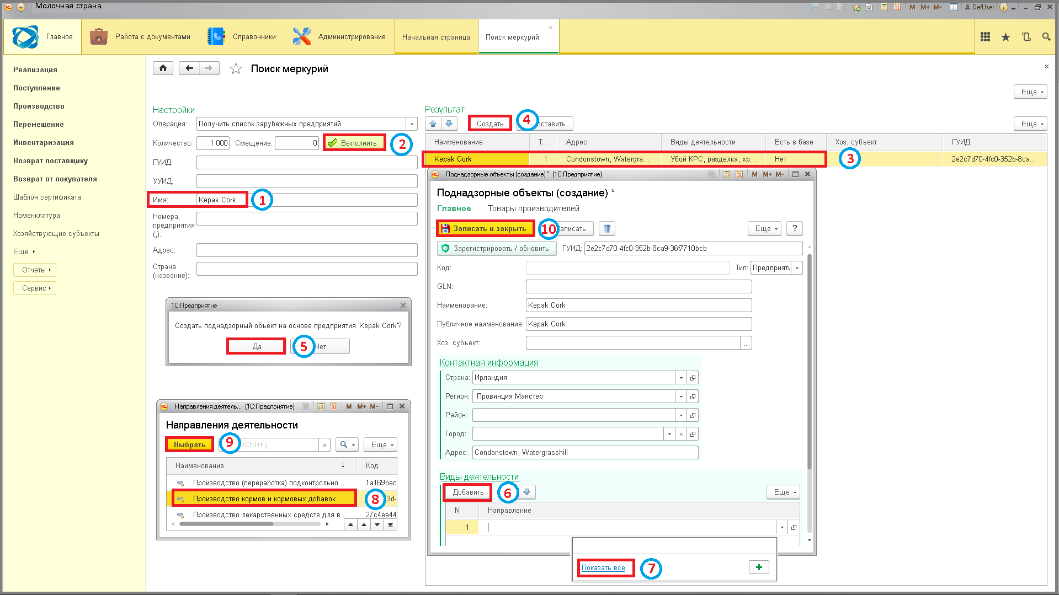Select row Производство лекарственных средств
Image resolution: width=1059 pixels, height=595 pixels.
coord(281,515)
